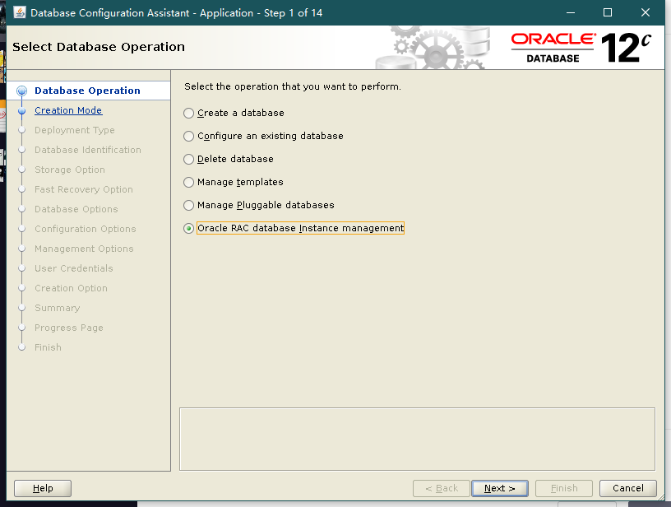Click the greyed-out Finish button
Screen dimensions: 671x507
(x=564, y=488)
